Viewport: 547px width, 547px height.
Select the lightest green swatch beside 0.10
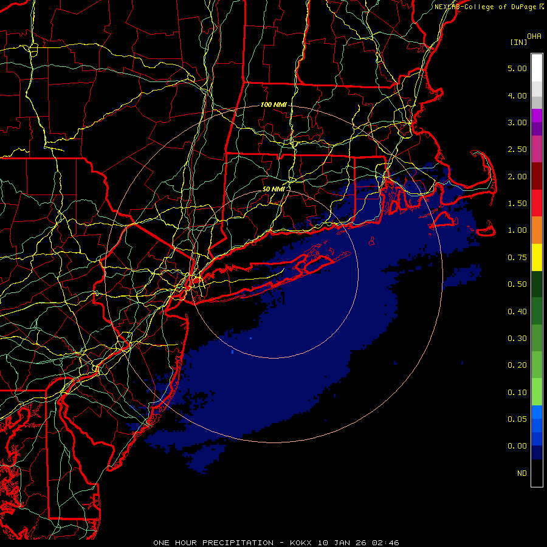click(537, 392)
